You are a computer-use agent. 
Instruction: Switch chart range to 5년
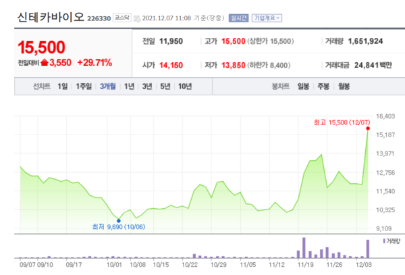click(165, 86)
